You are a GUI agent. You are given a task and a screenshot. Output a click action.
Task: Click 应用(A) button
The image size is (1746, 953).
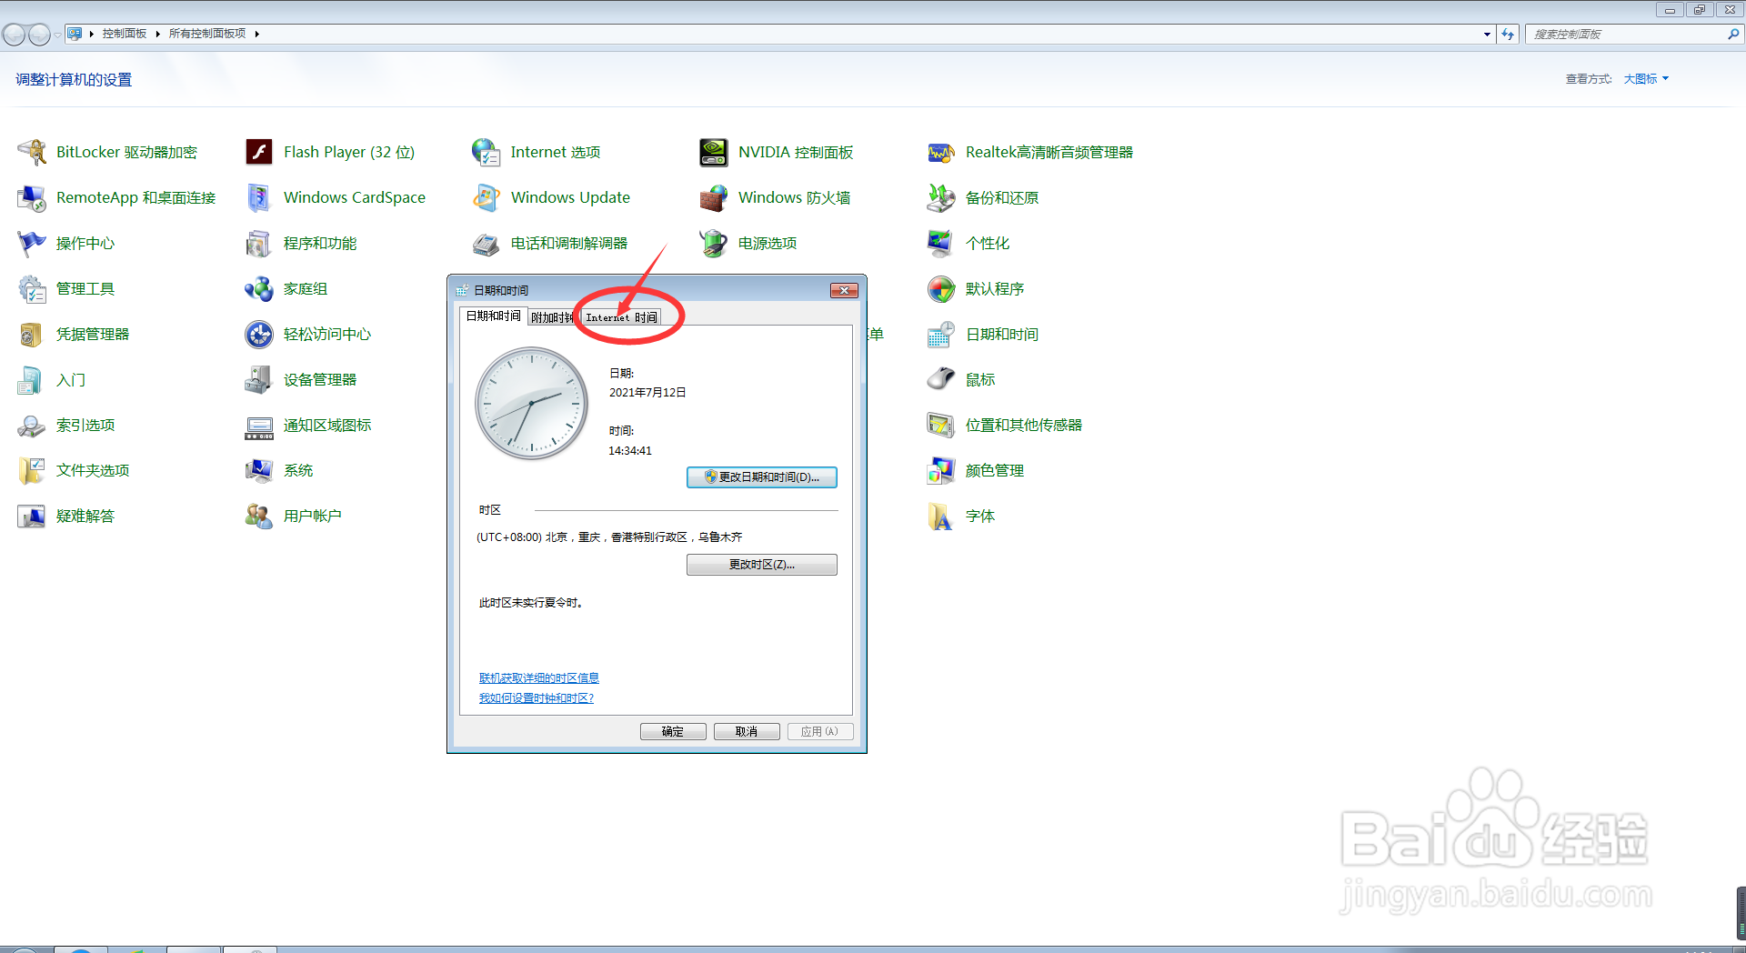tap(820, 731)
